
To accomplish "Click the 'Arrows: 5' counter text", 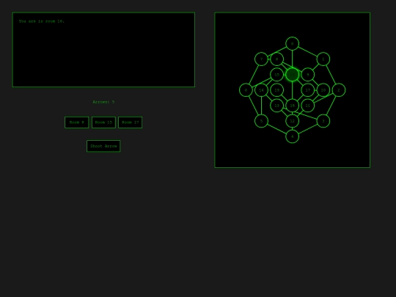I will tap(103, 102).
